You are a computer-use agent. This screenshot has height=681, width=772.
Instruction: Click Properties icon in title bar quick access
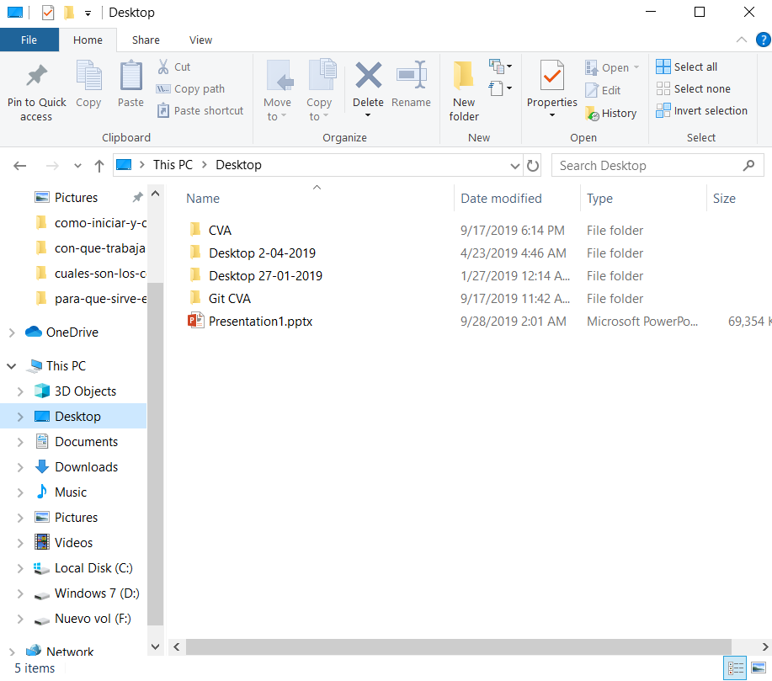[x=48, y=13]
